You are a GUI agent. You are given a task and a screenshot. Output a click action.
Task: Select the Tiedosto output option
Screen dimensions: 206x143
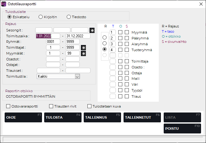click(x=69, y=17)
